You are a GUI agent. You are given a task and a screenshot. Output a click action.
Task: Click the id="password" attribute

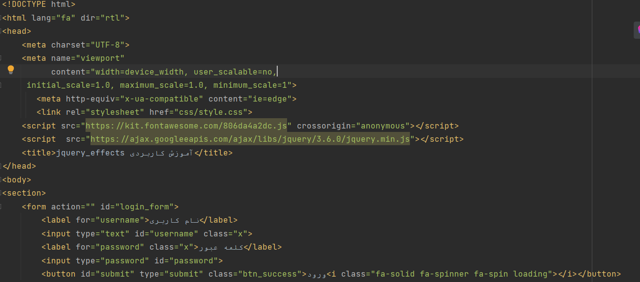point(186,261)
